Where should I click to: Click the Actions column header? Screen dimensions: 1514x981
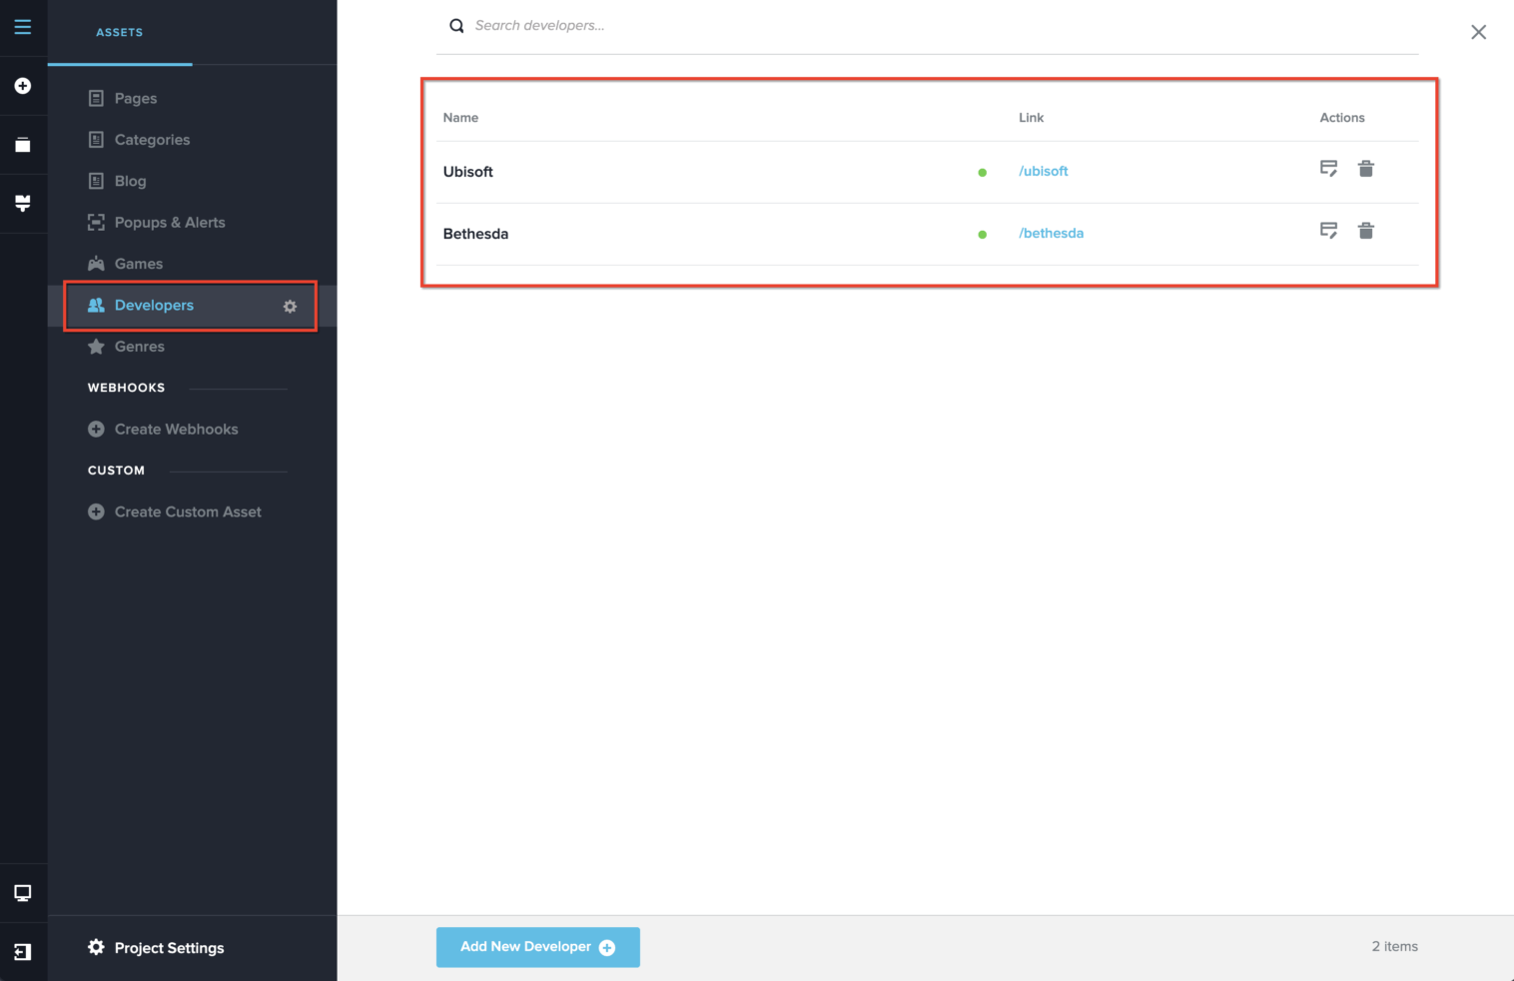(x=1342, y=118)
